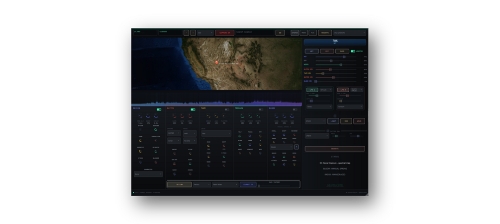Click the Reverb Decay knob
The width and height of the screenshot is (500, 224).
[x=156, y=116]
